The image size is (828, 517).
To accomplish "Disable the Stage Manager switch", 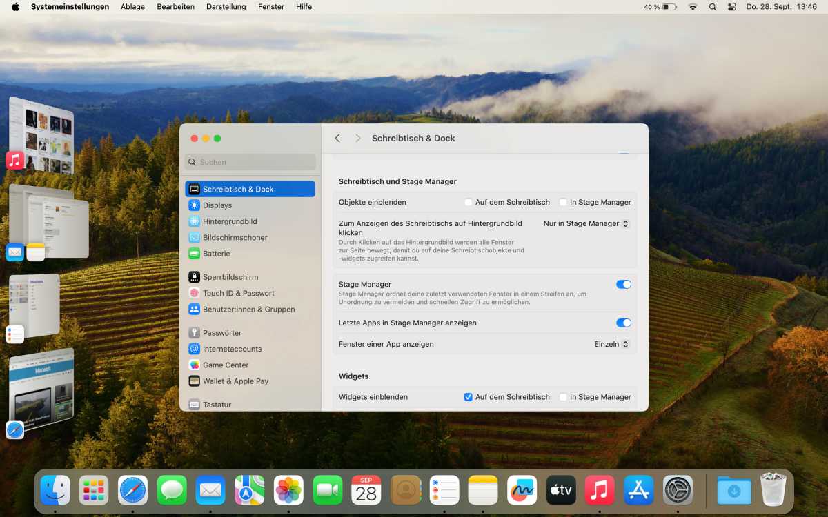I will coord(623,284).
